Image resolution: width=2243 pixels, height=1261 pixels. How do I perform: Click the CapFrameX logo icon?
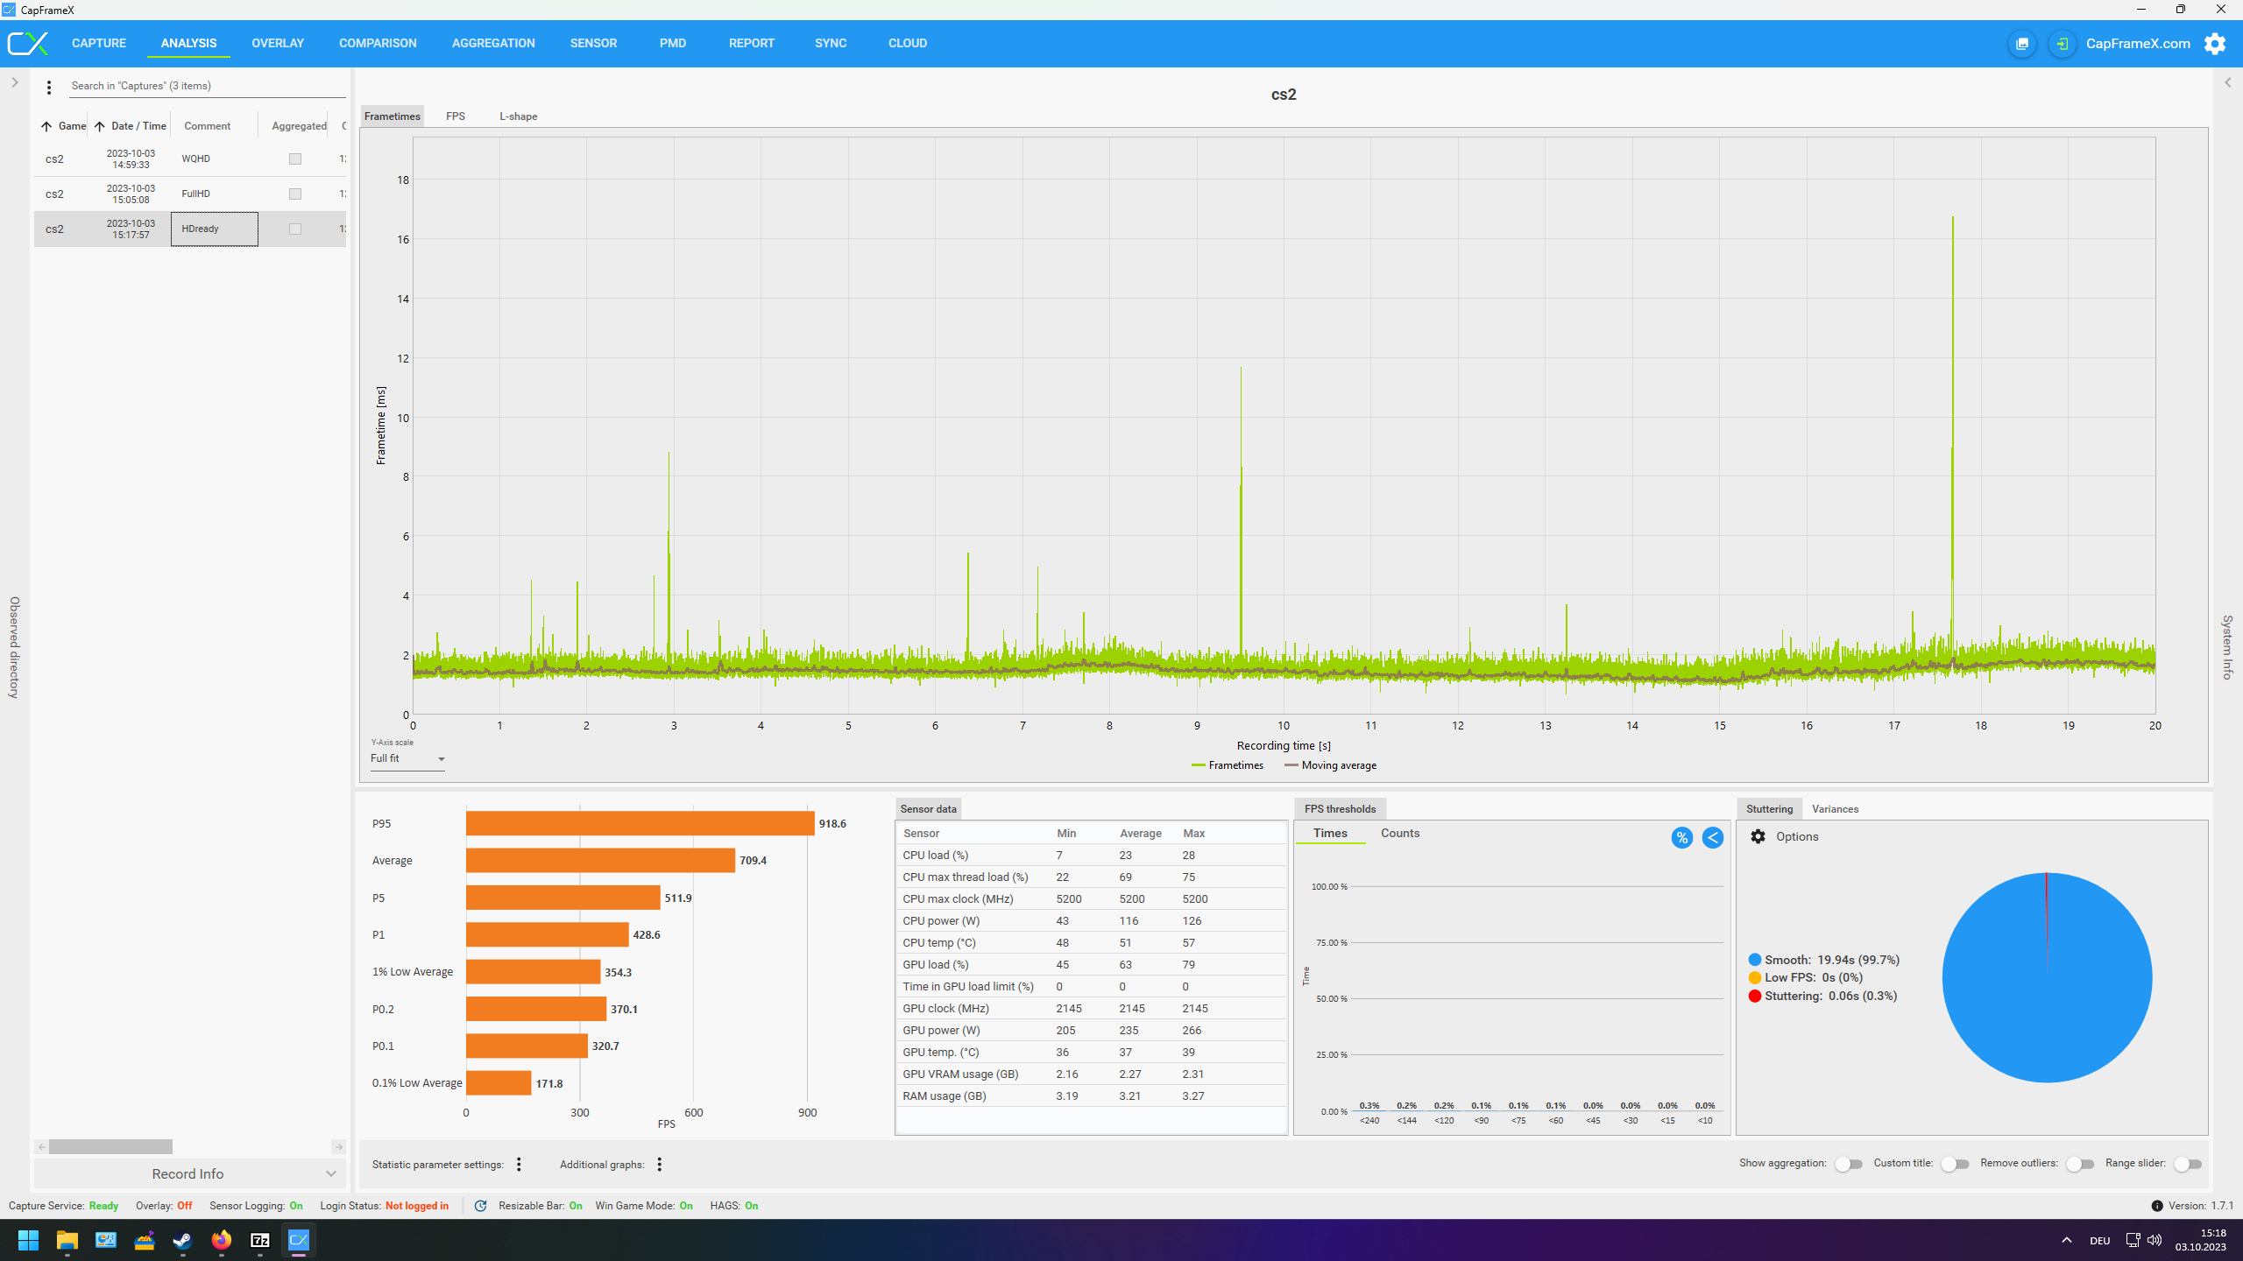pyautogui.click(x=28, y=43)
